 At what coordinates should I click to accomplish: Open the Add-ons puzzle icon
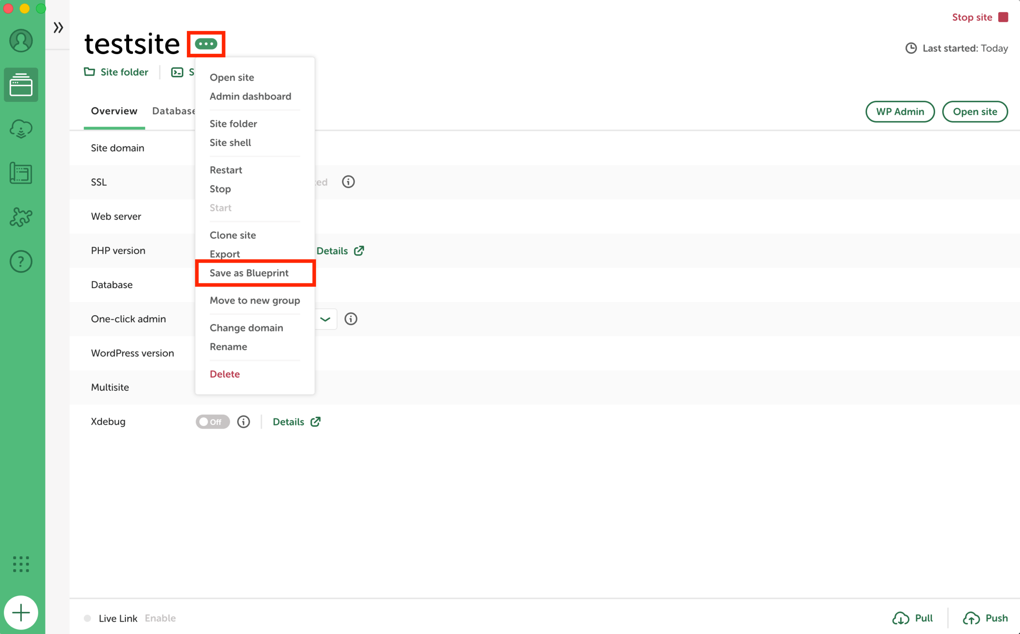tap(21, 217)
